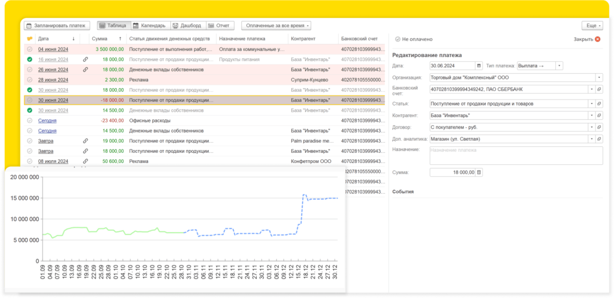Click the open-form icon next to Статья field
Viewport: 614px width, 298px height.
tap(599, 104)
